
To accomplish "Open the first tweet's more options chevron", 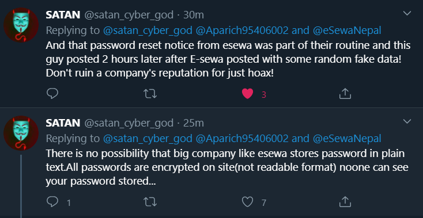I will tap(407, 13).
